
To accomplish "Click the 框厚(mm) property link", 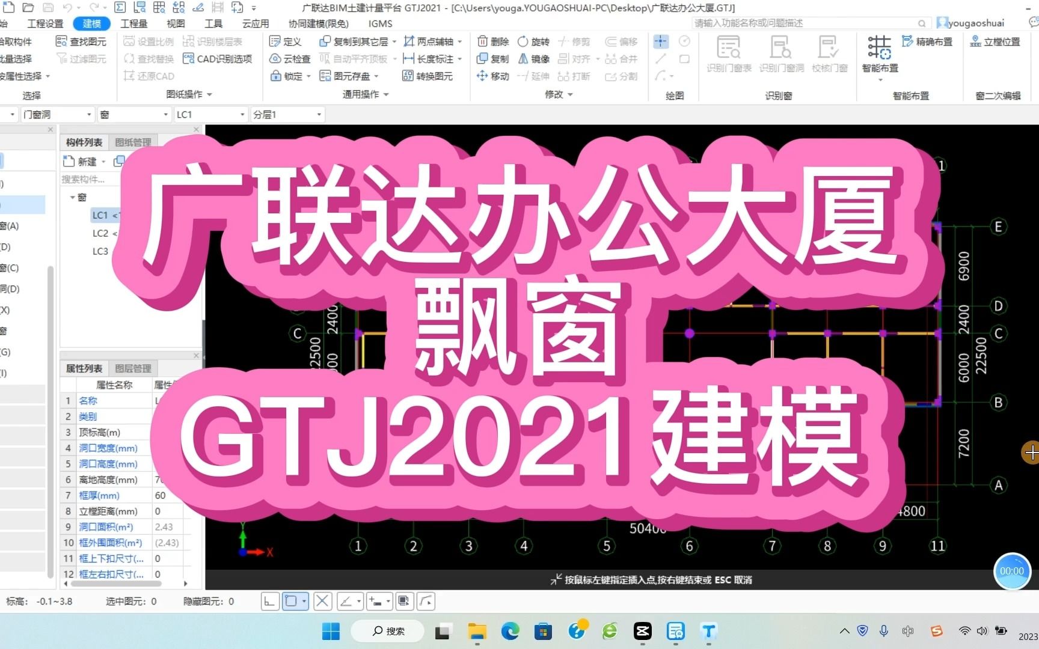I will tap(99, 495).
